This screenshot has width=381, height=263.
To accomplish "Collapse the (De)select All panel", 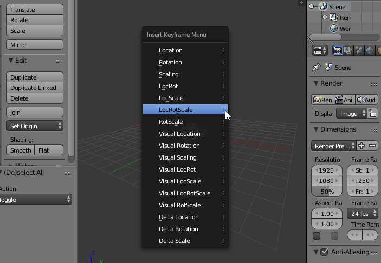I will pyautogui.click(x=1, y=172).
